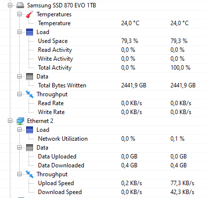Click the Throughput arrows icon under Ethernet 2

coord(30,174)
